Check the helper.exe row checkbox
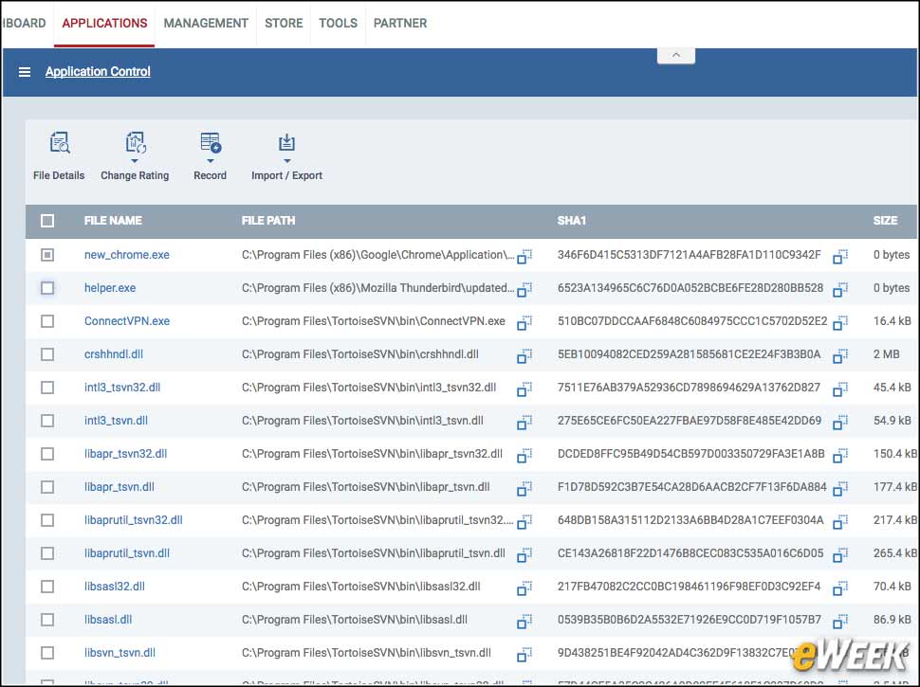Image resolution: width=920 pixels, height=687 pixels. coord(47,288)
